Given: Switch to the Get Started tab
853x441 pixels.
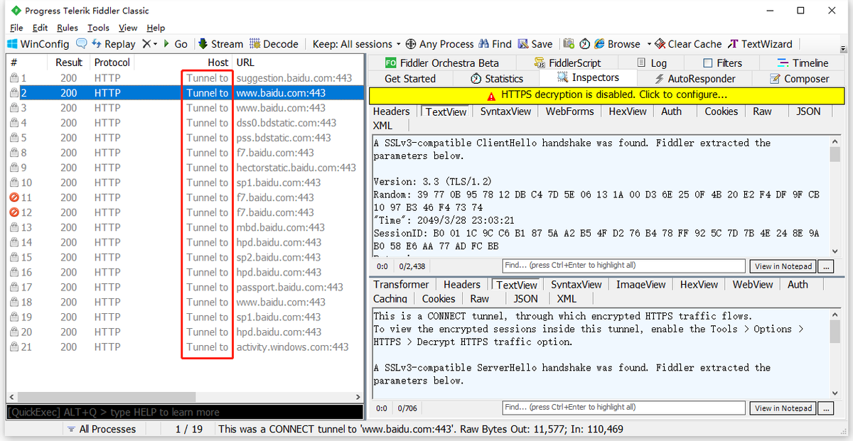Looking at the screenshot, I should tap(409, 79).
